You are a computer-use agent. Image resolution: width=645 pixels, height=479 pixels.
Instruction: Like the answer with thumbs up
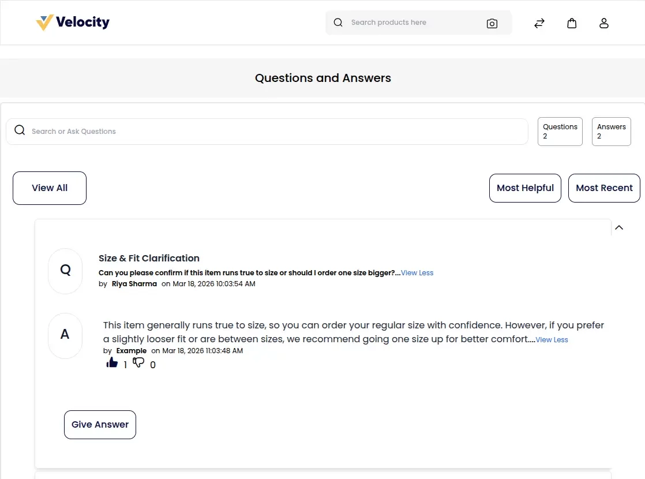point(112,362)
